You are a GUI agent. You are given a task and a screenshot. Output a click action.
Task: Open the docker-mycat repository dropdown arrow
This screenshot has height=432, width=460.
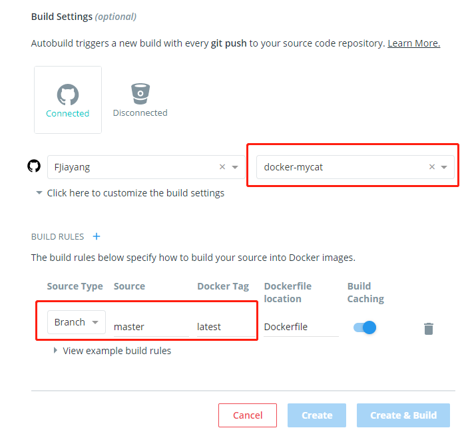coord(444,168)
